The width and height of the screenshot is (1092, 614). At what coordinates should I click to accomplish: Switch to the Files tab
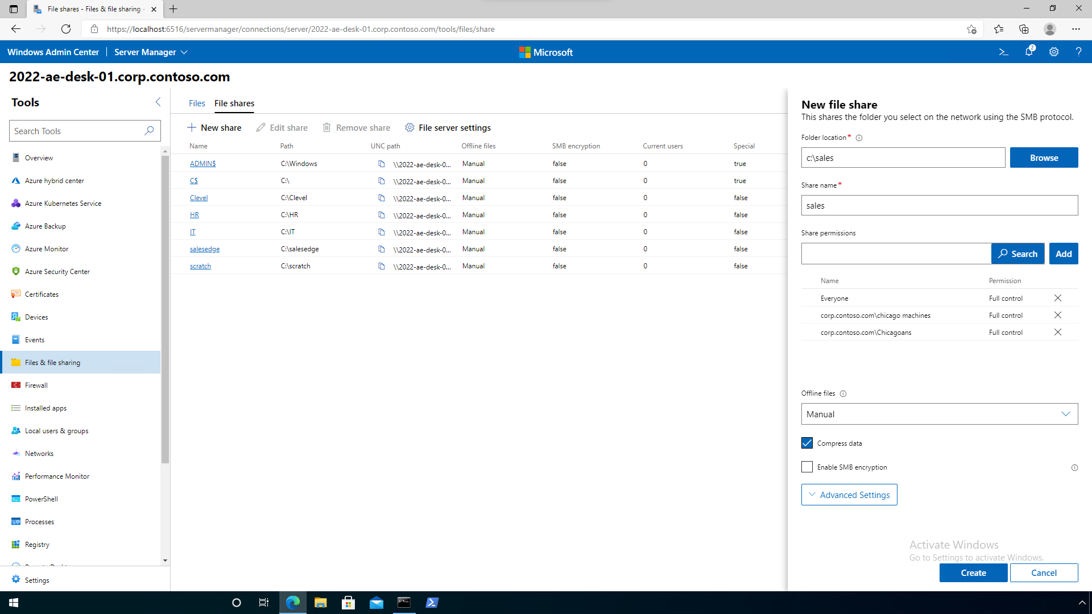pyautogui.click(x=196, y=103)
